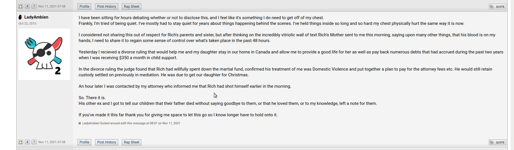Click the skull and utensils avatar image

[44, 54]
